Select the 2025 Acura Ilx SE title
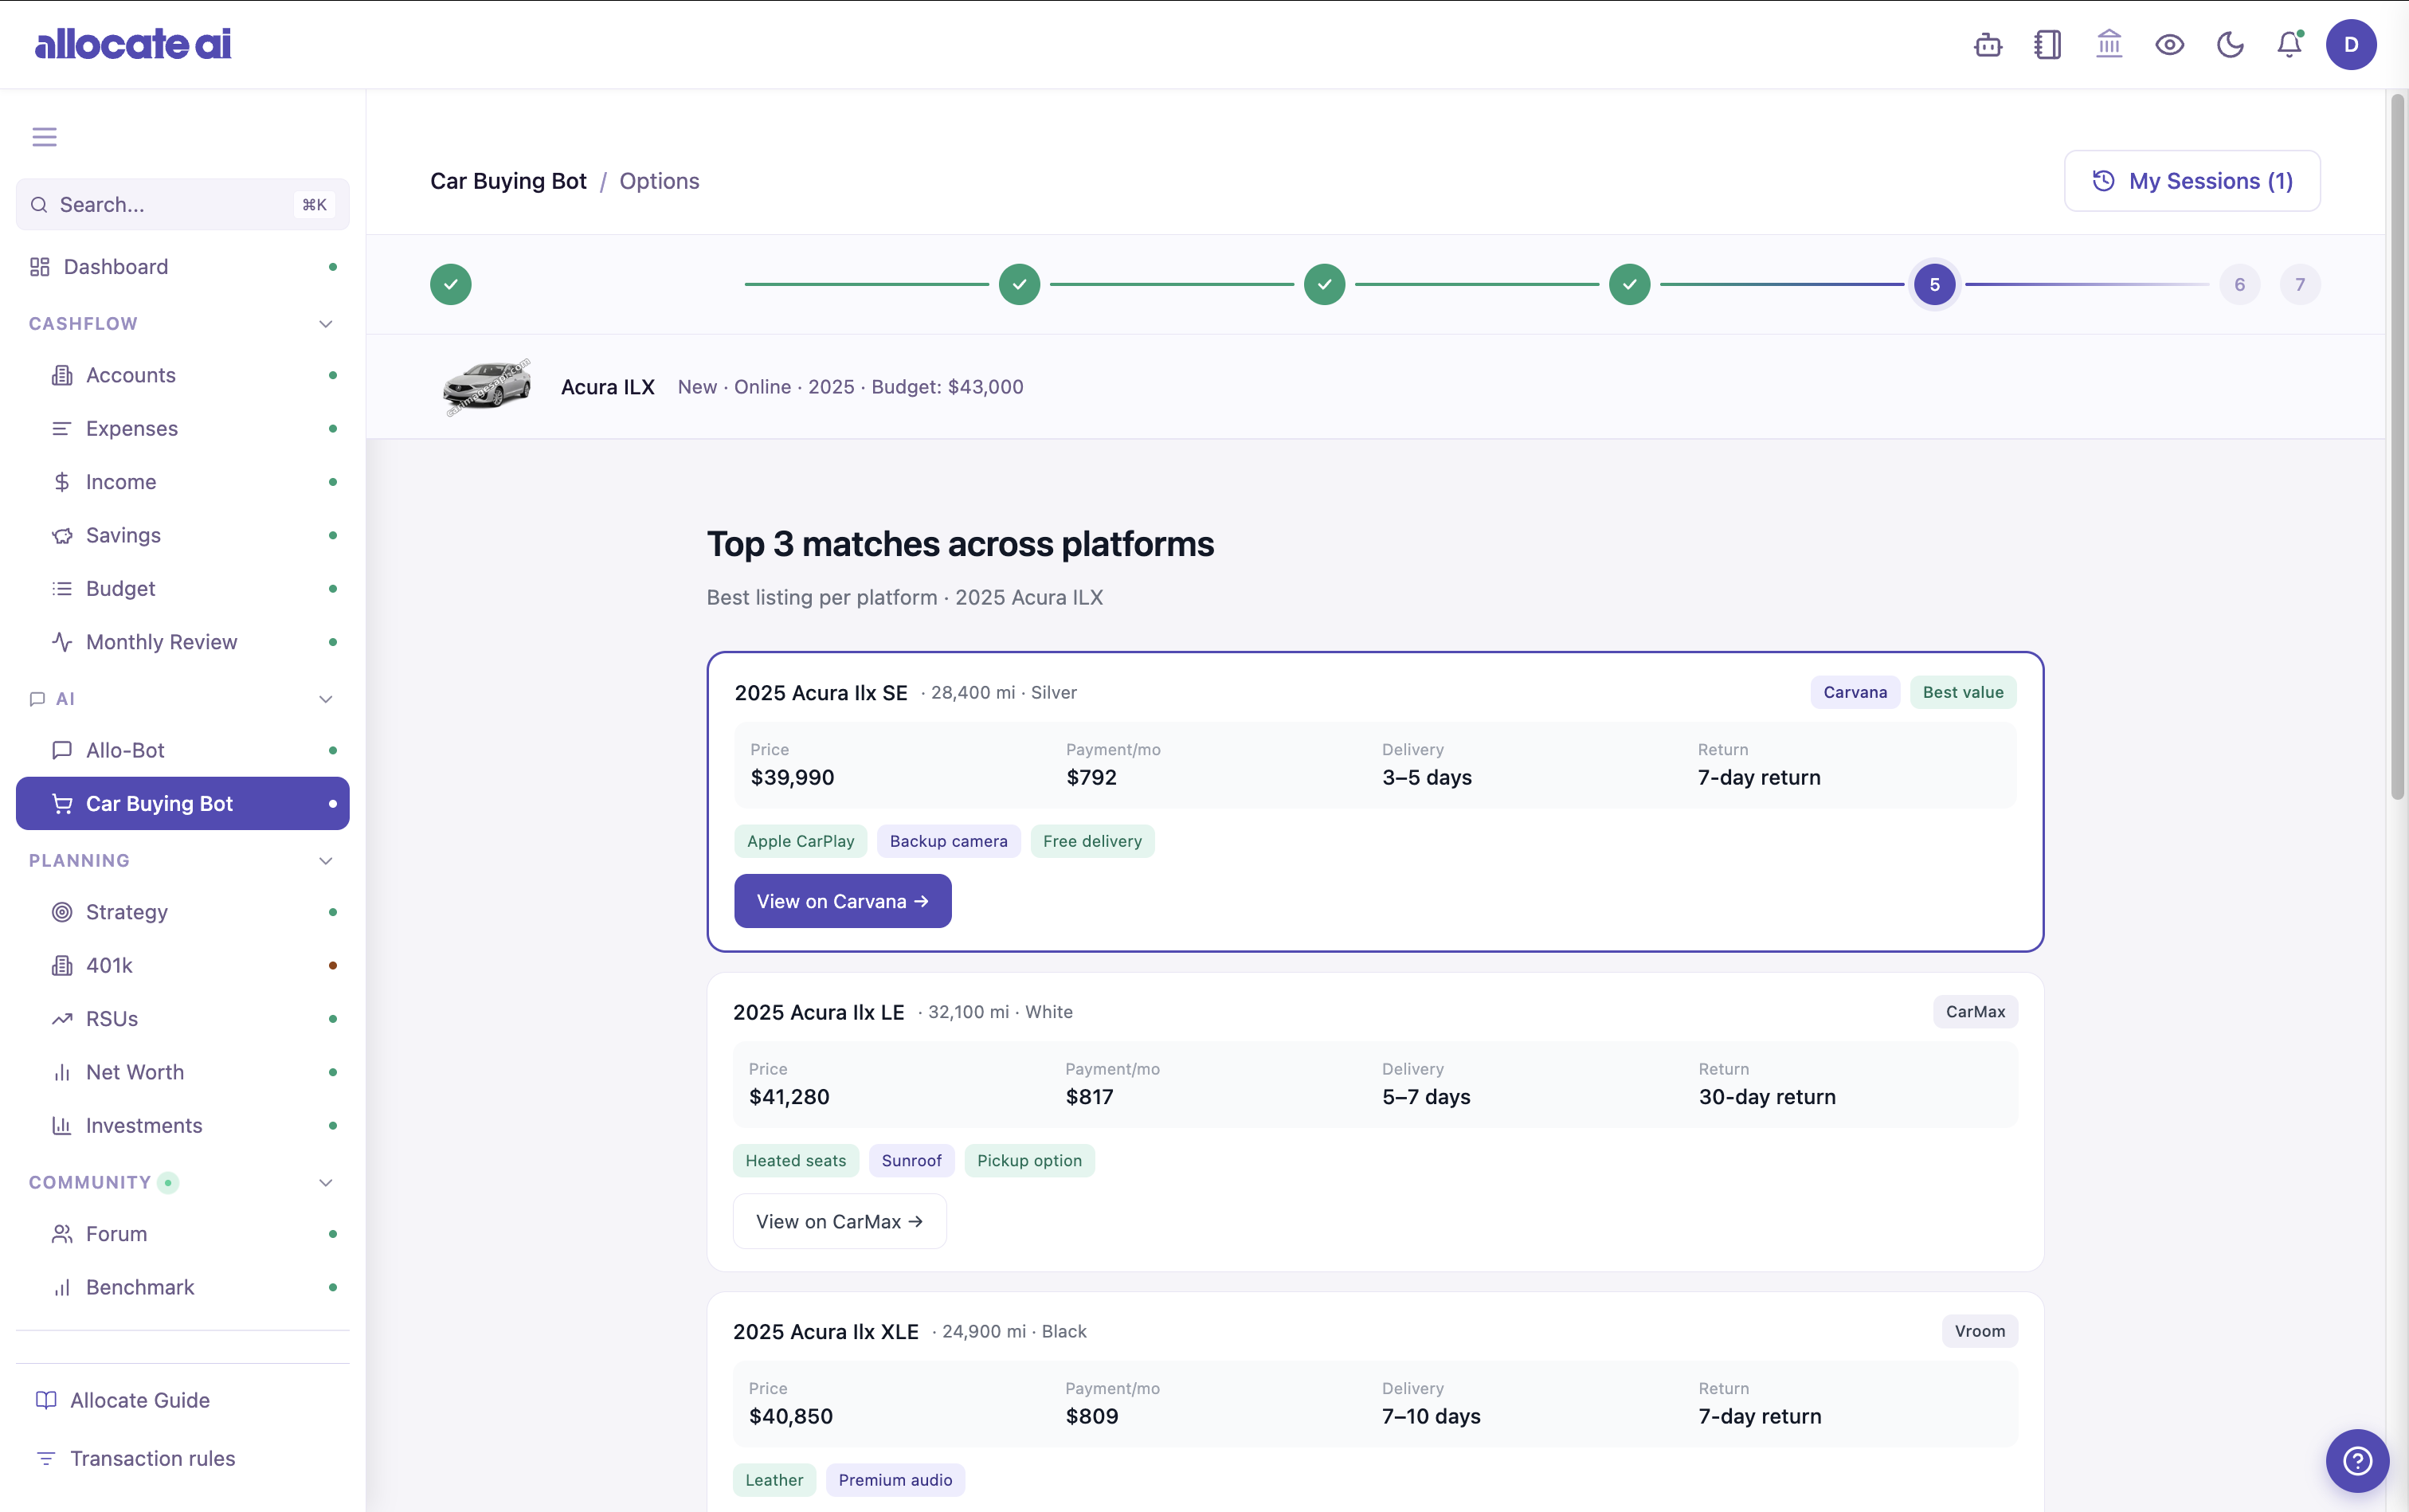Viewport: 2409px width, 1512px height. pos(821,693)
